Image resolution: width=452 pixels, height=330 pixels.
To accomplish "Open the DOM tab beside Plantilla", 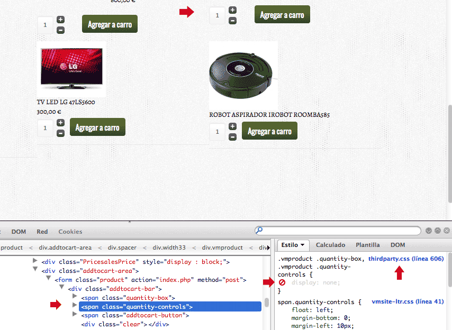I will coord(398,245).
